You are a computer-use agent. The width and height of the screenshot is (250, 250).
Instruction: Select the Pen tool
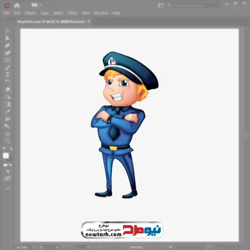[x=7, y=46]
